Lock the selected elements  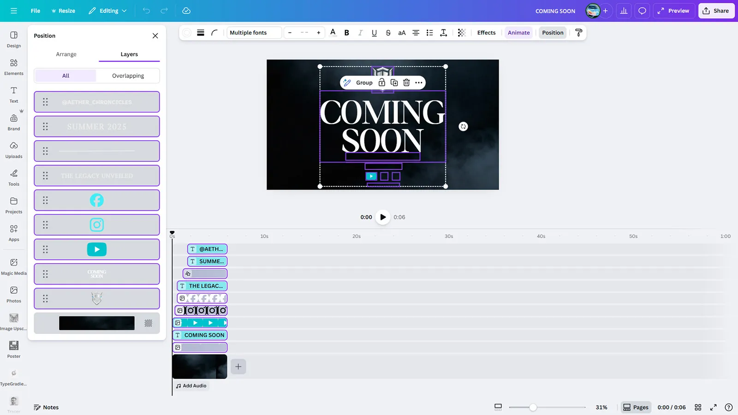tap(381, 83)
